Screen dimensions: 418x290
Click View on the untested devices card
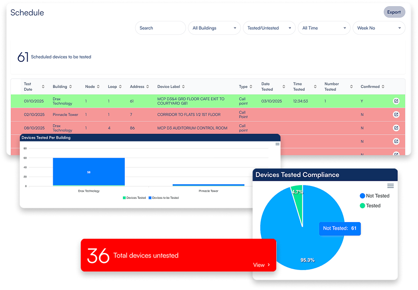tap(261, 265)
